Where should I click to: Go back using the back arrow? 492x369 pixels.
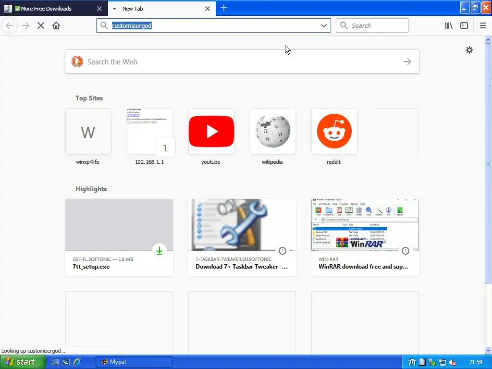(x=10, y=25)
